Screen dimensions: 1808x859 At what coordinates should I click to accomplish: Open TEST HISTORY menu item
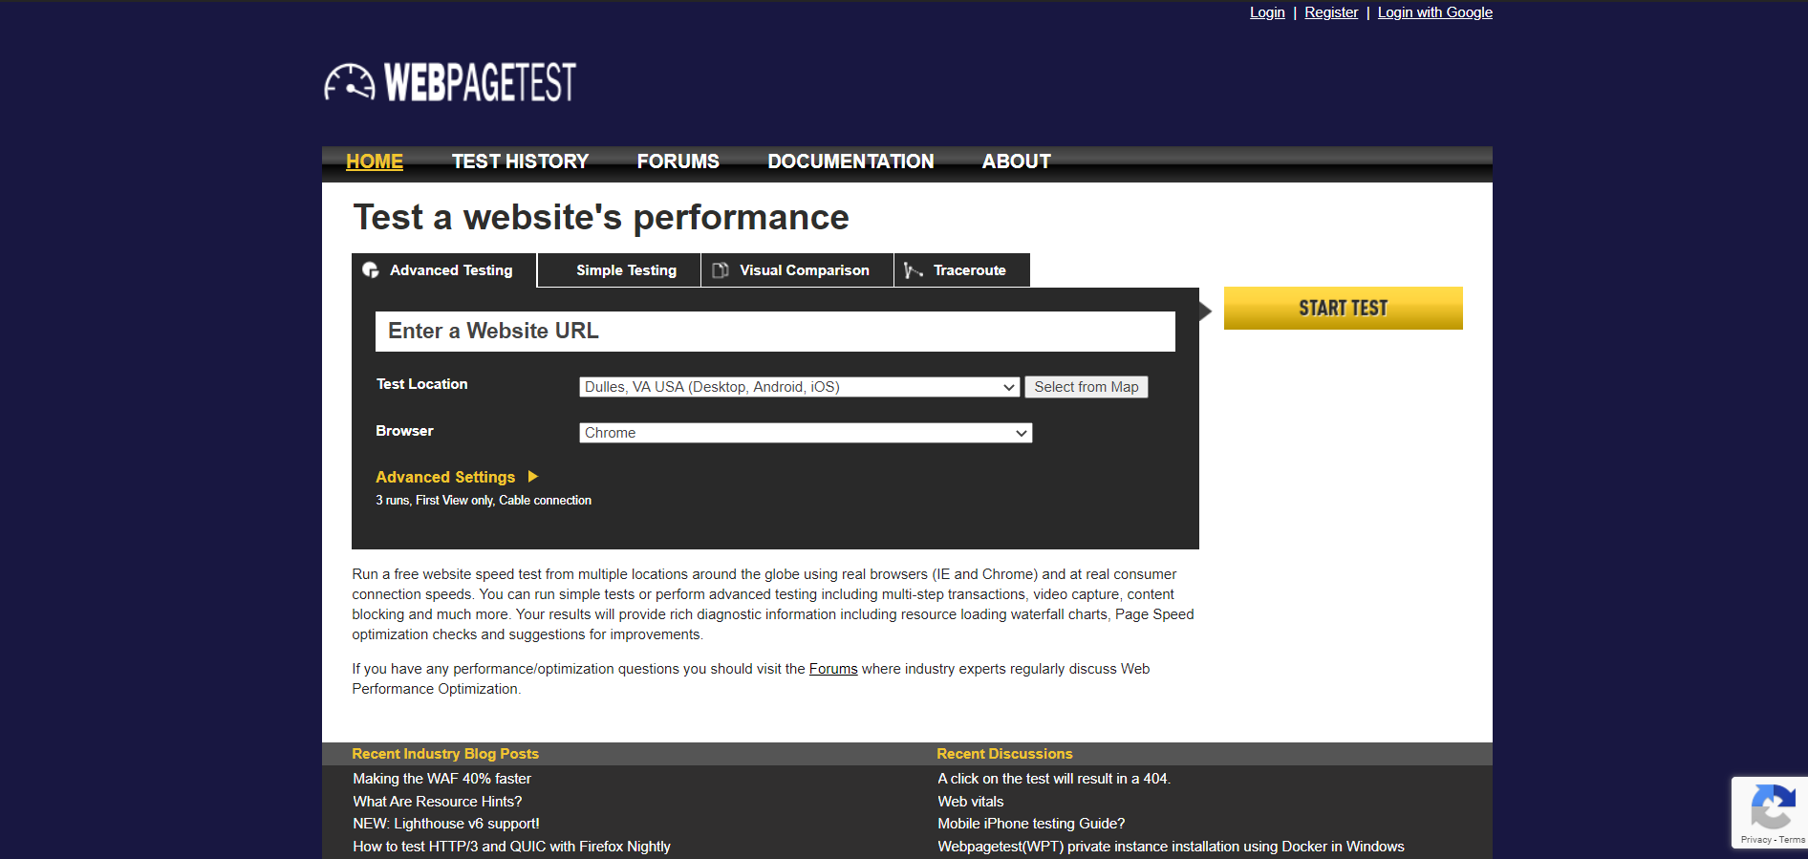tap(520, 161)
